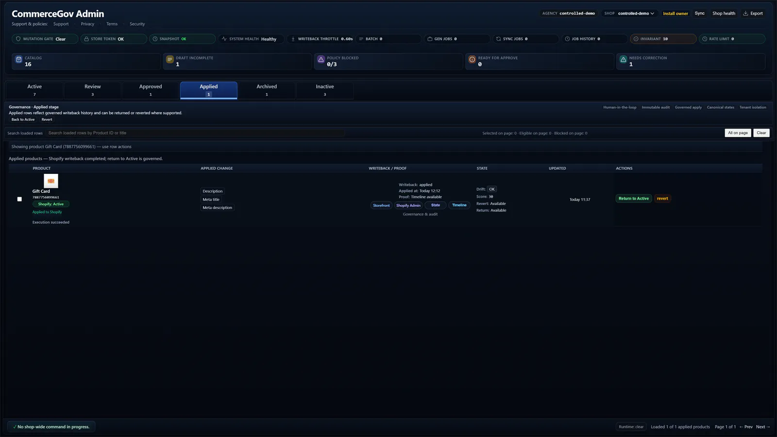Click the System Health pulse icon
Viewport: 777px width, 437px height.
tap(224, 39)
